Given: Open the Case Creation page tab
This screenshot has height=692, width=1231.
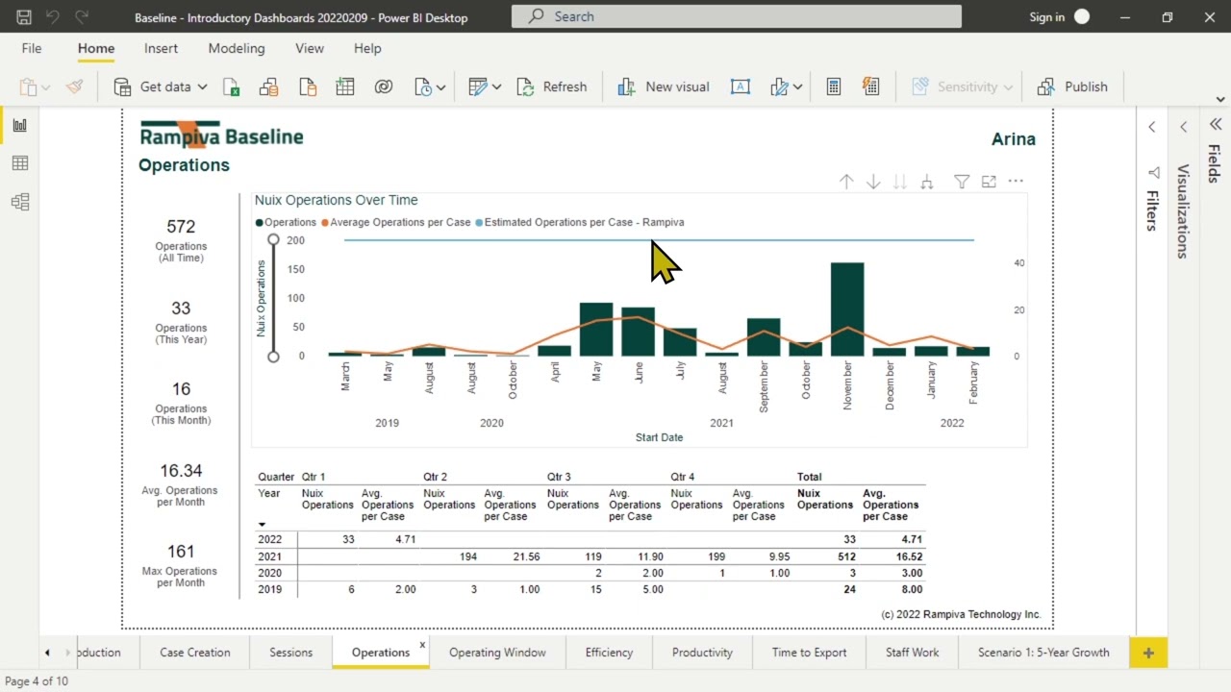Looking at the screenshot, I should (x=195, y=653).
